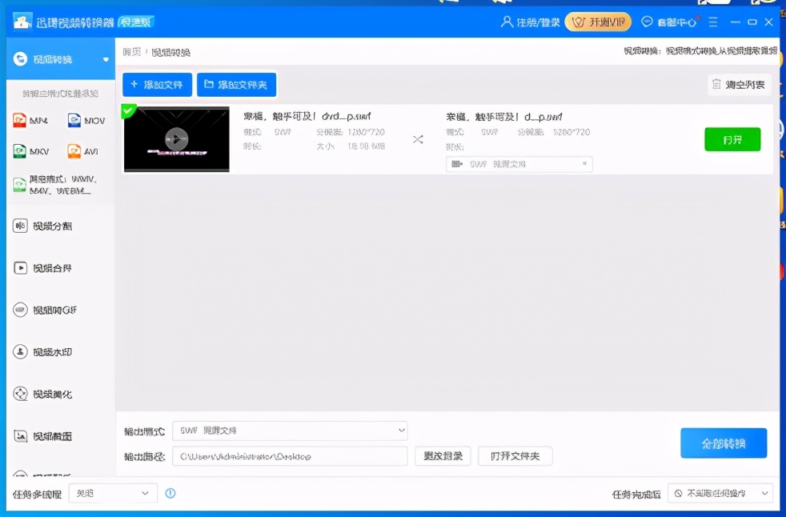Screen dimensions: 786x517
Task: Open the 视频转GIF conversion tool
Action: [54, 310]
